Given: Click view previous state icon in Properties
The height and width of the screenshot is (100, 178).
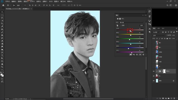Looking at the screenshot, I should (134, 54).
